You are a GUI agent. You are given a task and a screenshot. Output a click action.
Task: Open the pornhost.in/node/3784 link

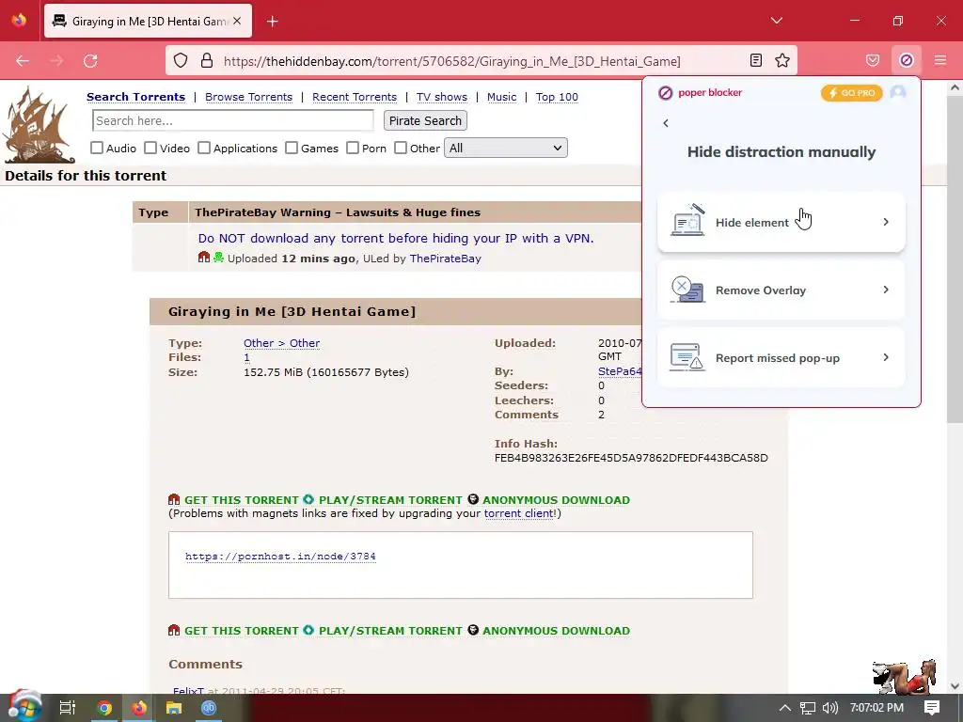(x=280, y=557)
